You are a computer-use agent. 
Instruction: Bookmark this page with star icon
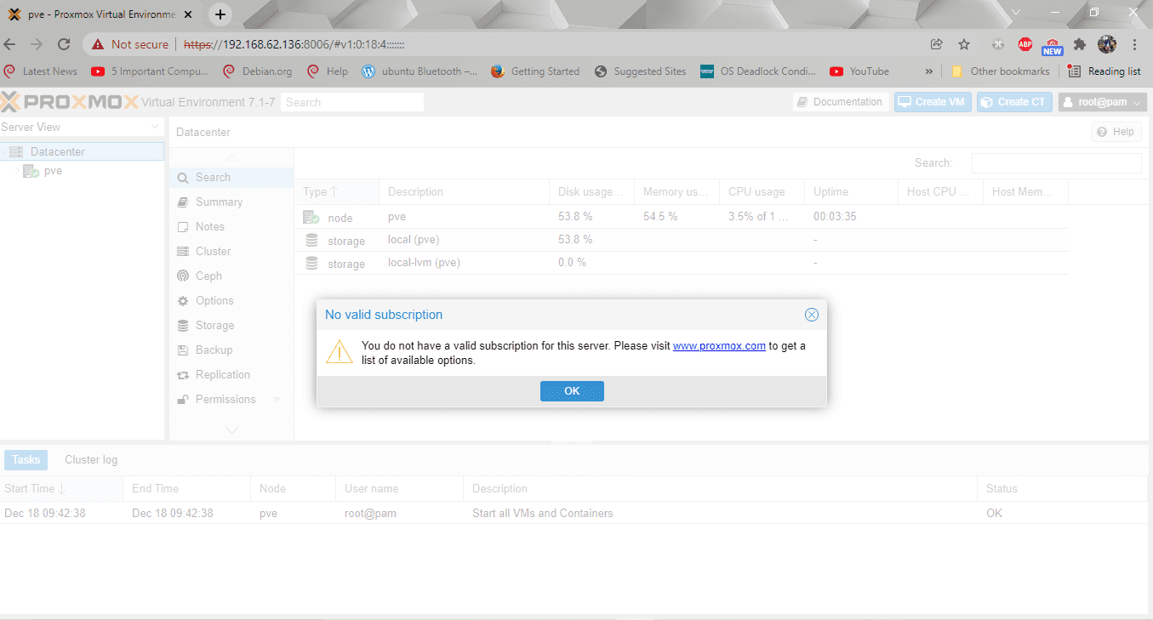point(964,44)
